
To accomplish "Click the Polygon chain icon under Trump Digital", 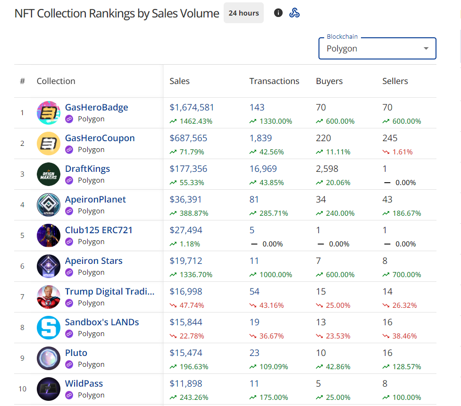I will [69, 303].
